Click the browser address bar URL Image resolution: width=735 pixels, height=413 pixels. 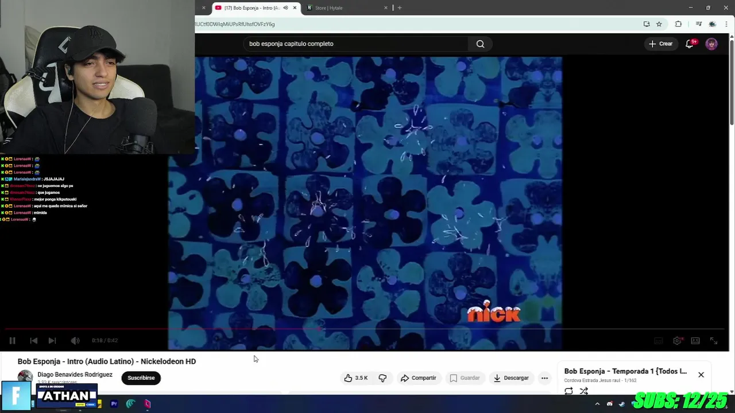click(x=235, y=24)
